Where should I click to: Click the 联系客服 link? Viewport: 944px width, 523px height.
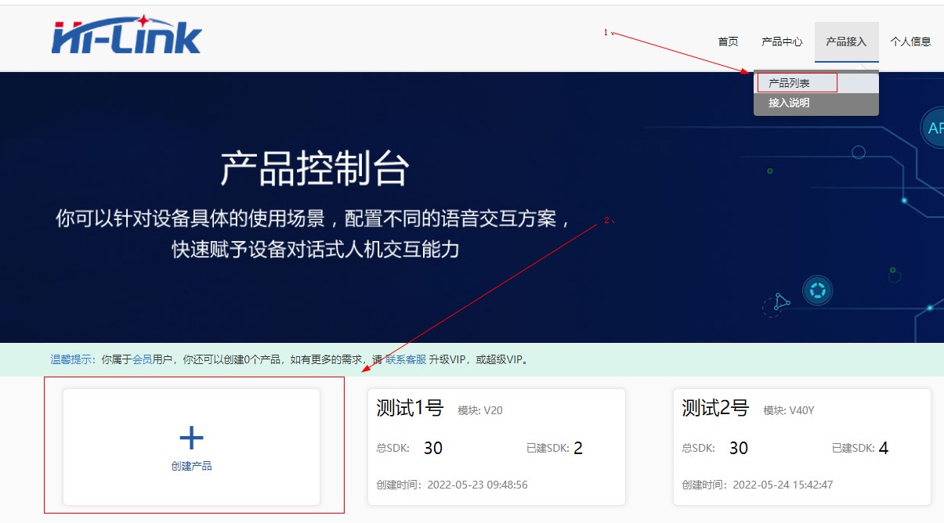(x=406, y=360)
